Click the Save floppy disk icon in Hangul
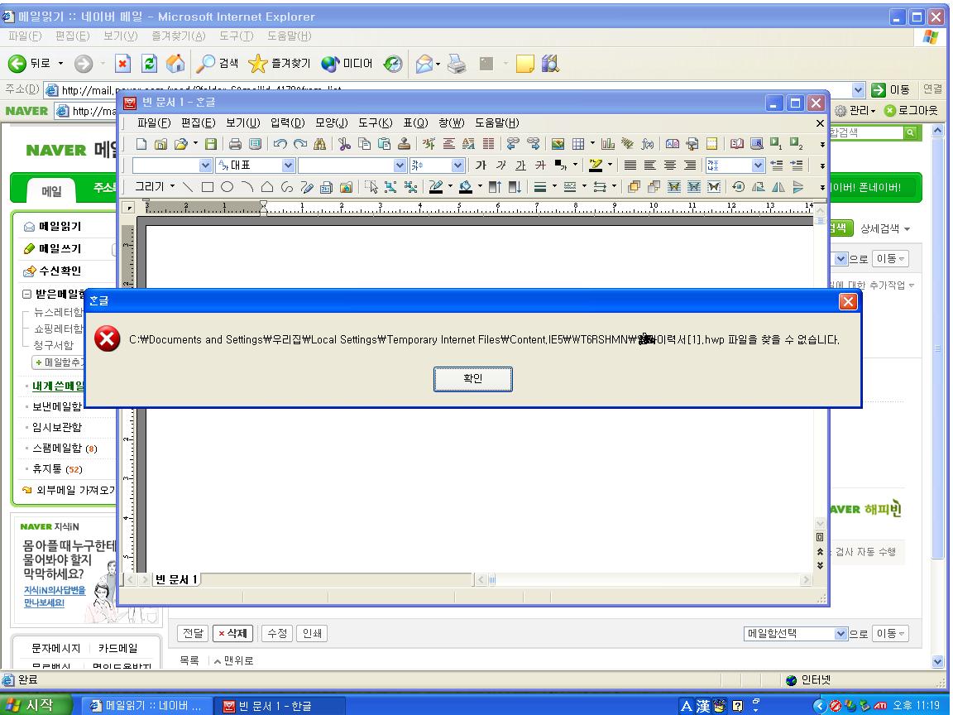The height and width of the screenshot is (715, 953). [x=211, y=144]
